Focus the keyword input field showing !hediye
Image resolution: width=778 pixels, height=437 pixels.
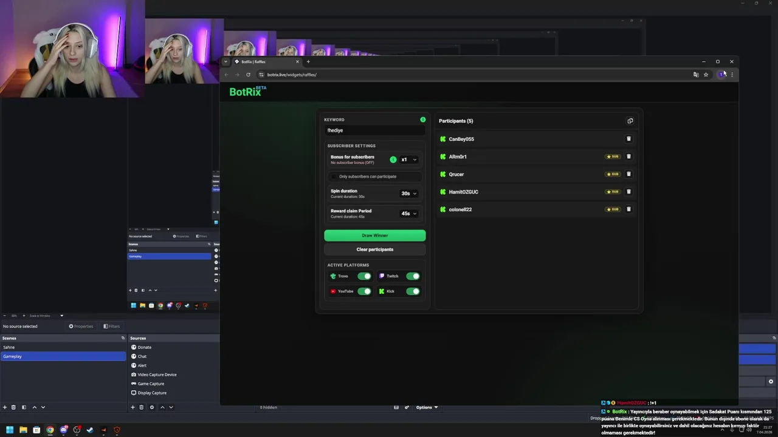[x=374, y=130]
